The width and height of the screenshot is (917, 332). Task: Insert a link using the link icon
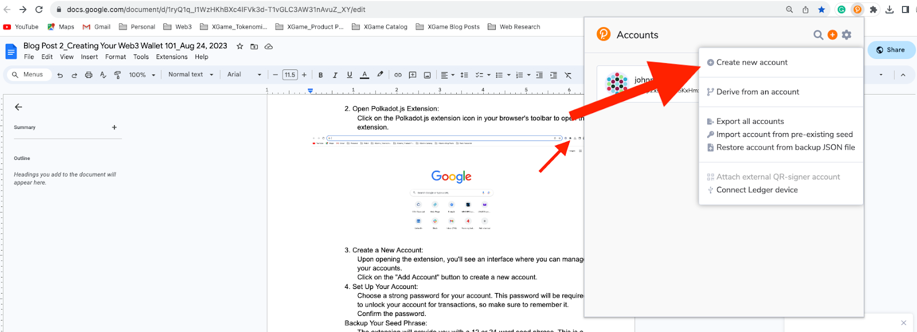tap(398, 75)
